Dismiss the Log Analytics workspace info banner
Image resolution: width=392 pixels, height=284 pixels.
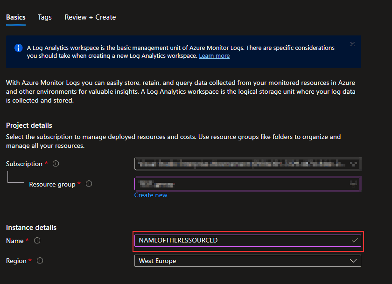352,44
